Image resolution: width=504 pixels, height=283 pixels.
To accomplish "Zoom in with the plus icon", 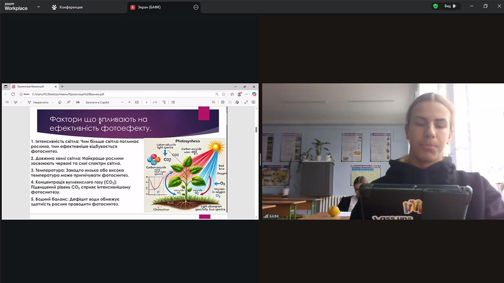I will point(129,102).
